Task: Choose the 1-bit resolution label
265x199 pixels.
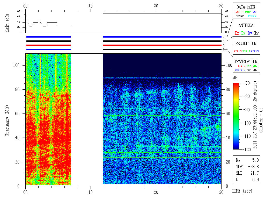Action: coord(255,51)
